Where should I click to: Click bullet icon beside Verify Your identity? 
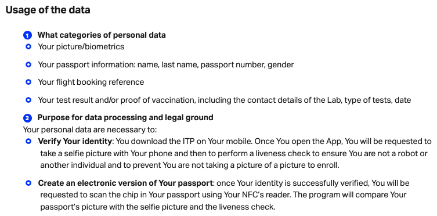click(28, 141)
